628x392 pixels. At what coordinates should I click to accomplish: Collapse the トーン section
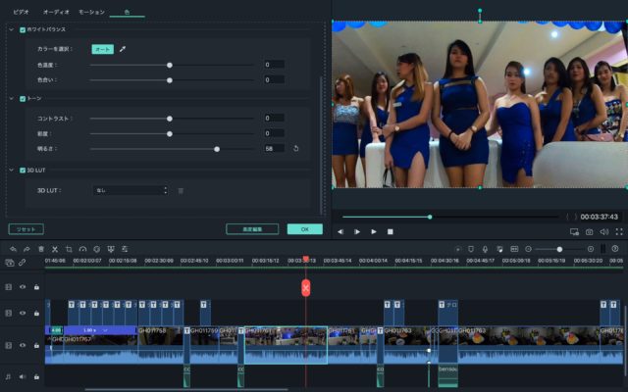[11, 99]
